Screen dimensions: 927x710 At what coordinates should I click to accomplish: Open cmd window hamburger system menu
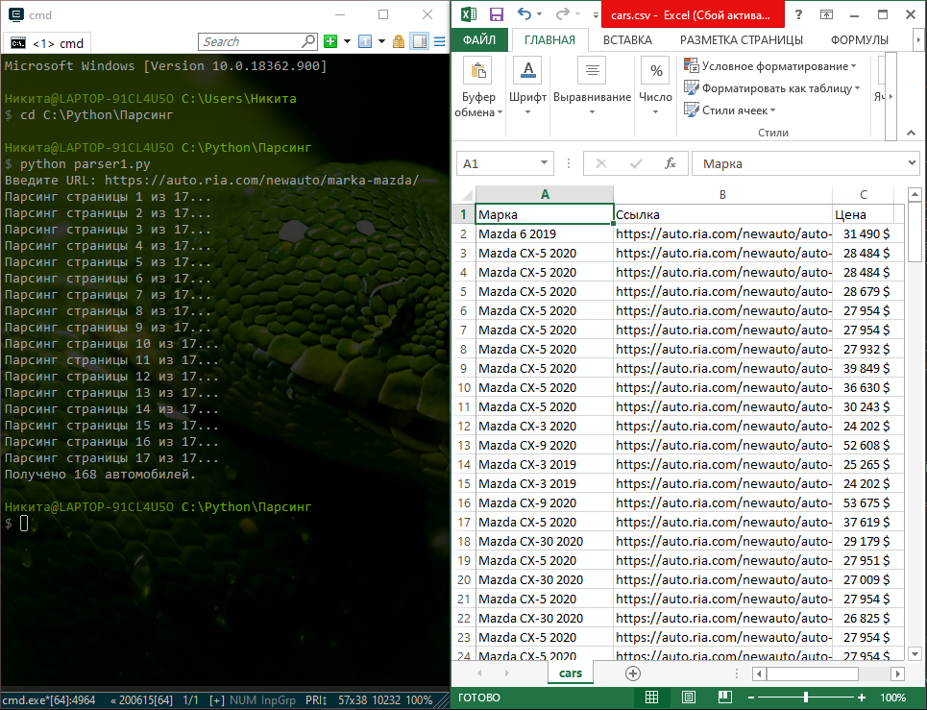click(439, 41)
